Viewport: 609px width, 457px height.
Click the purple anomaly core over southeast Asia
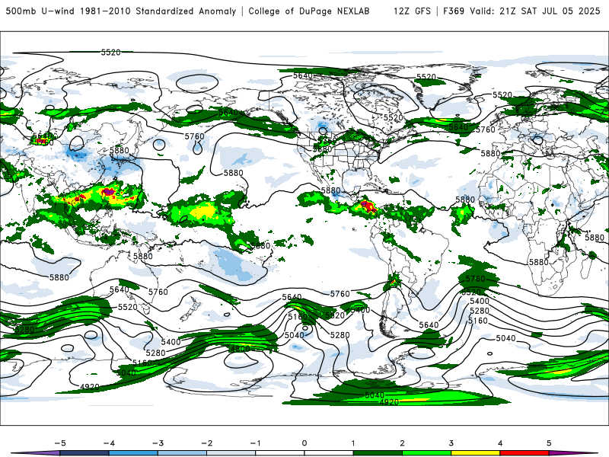109,192
